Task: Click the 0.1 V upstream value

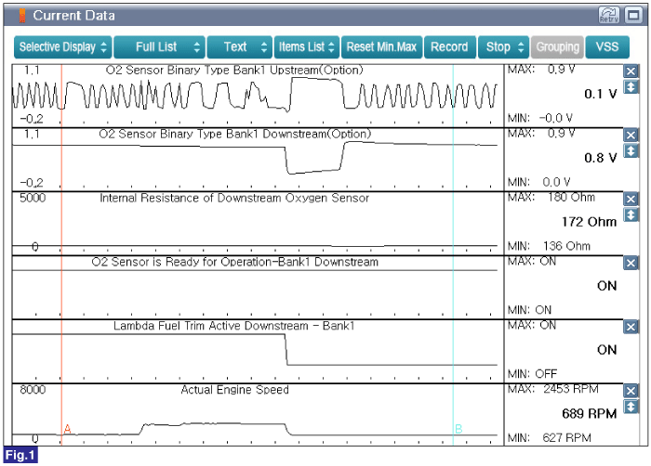Action: point(601,94)
